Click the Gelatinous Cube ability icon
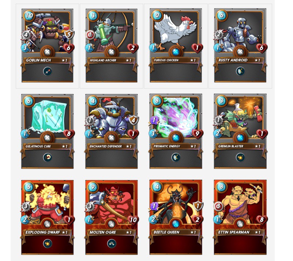The width and height of the screenshot is (293, 261). click(48, 157)
